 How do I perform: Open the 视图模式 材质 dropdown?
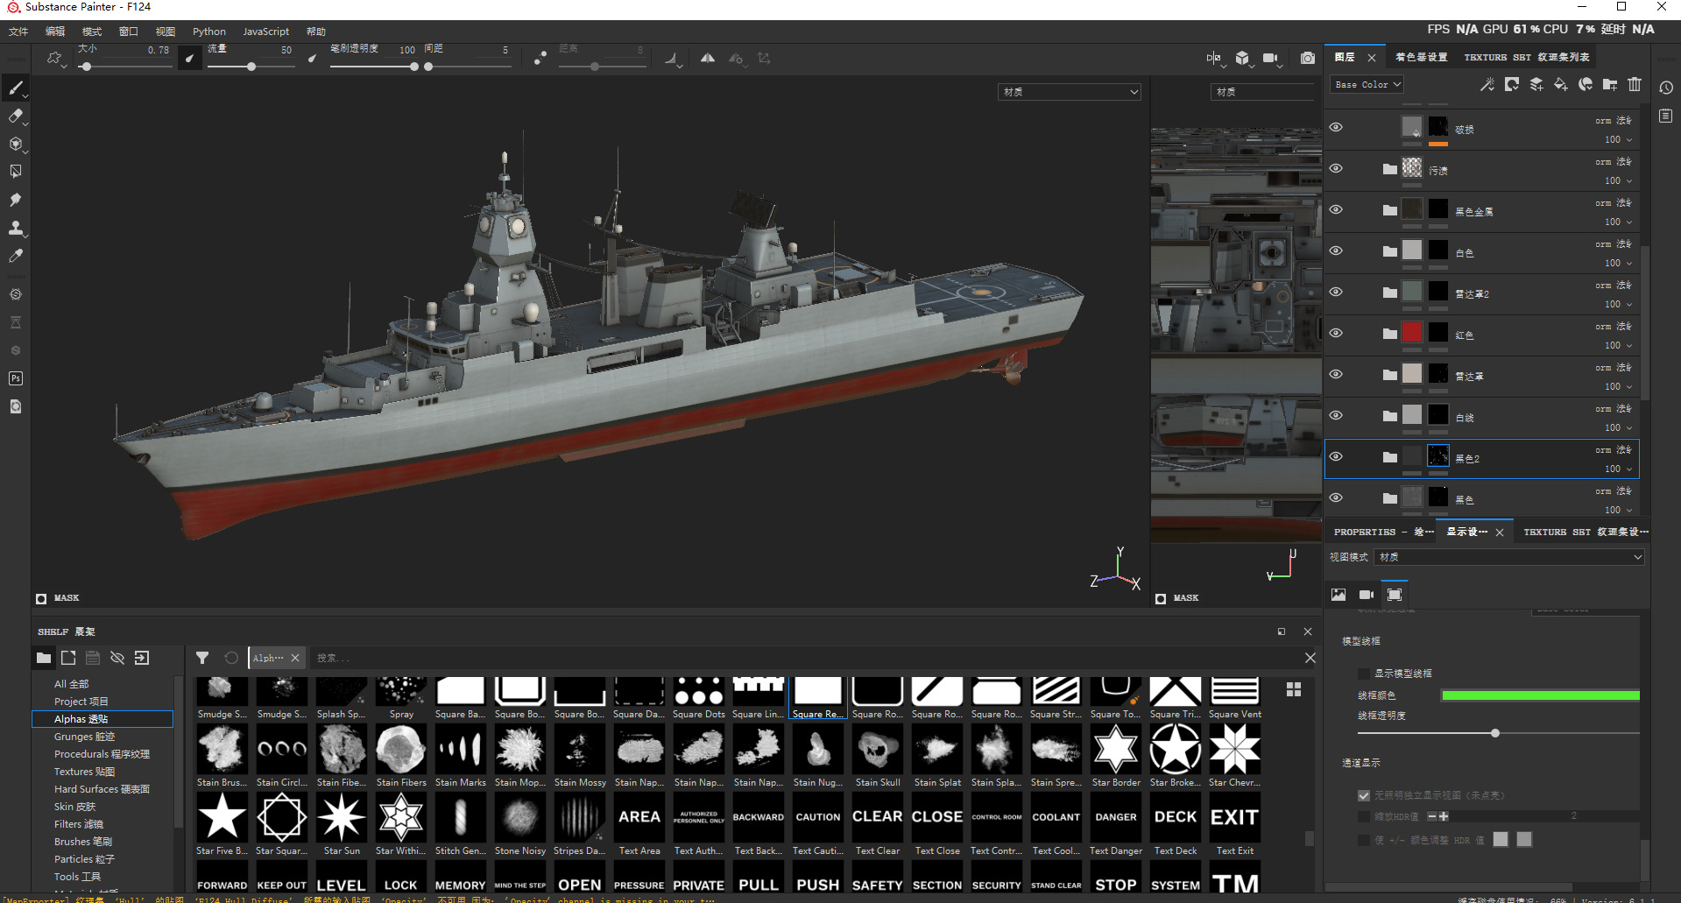(1508, 557)
